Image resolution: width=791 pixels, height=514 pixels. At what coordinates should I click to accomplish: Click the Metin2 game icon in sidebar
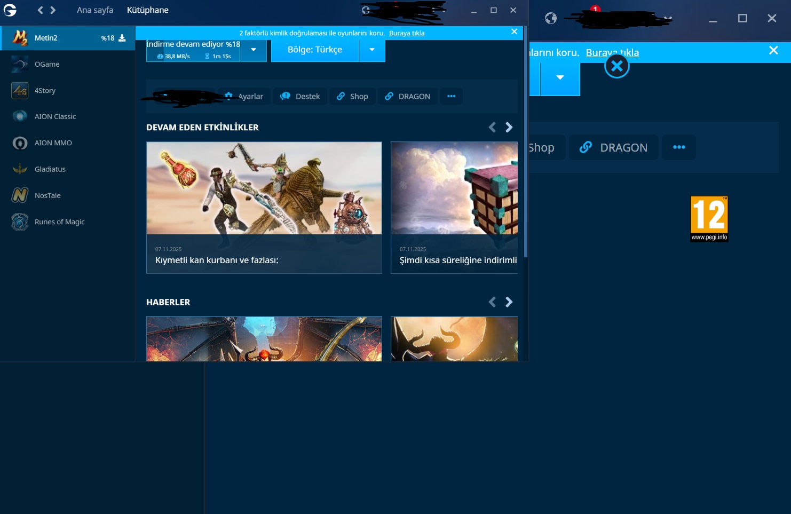20,38
